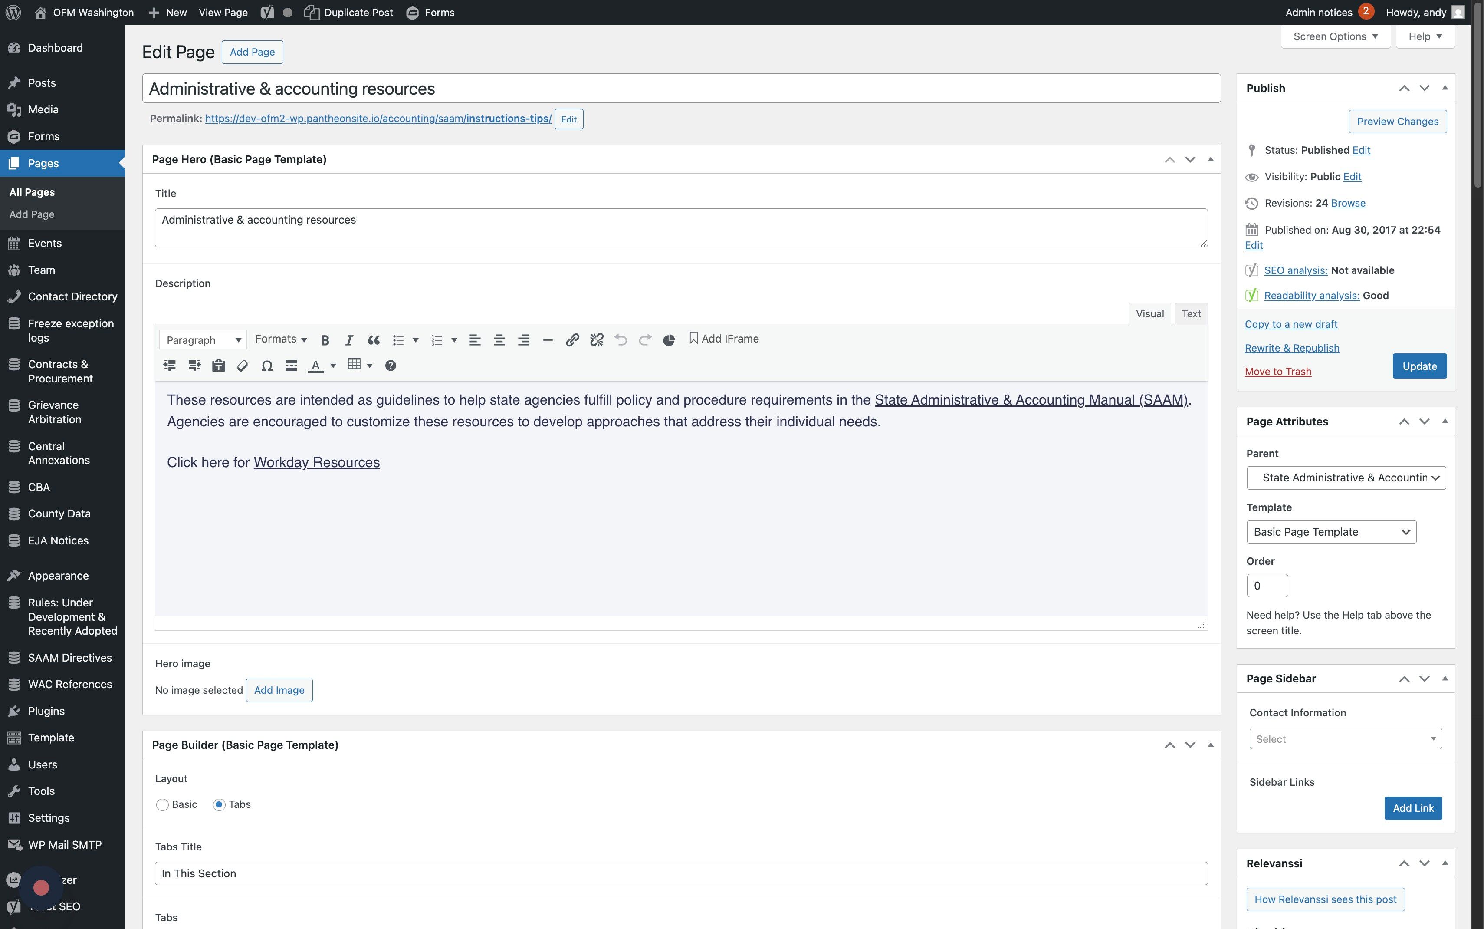1484x929 pixels.
Task: Open Contracts & Procurement in sidebar menu
Action: pos(60,372)
